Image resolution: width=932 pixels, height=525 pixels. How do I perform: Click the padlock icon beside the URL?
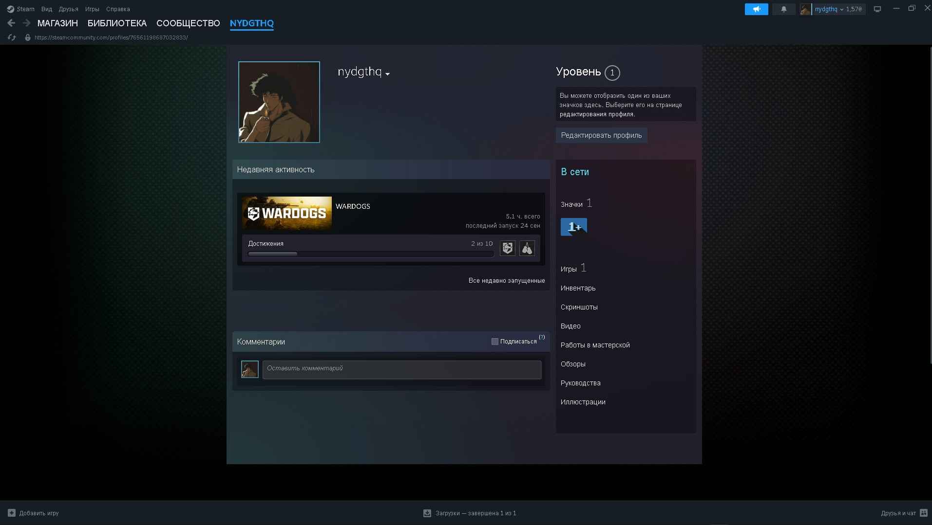tap(27, 37)
